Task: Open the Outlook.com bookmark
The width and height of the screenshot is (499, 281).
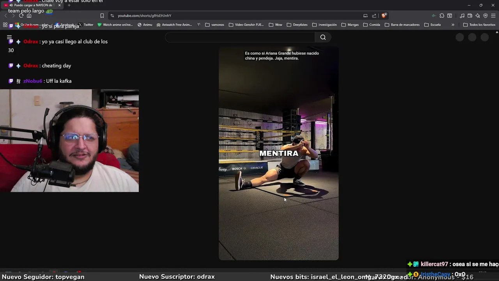Action: tap(33, 25)
